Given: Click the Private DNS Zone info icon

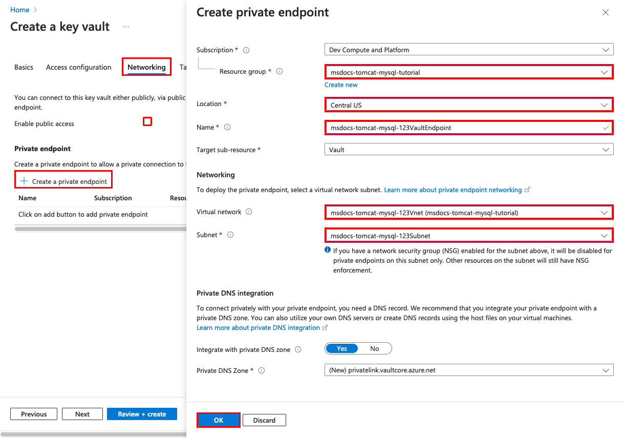Looking at the screenshot, I should click(x=262, y=370).
